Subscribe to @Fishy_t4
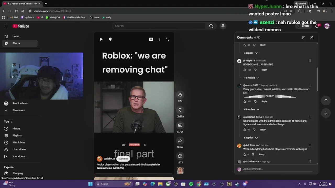 (123, 159)
